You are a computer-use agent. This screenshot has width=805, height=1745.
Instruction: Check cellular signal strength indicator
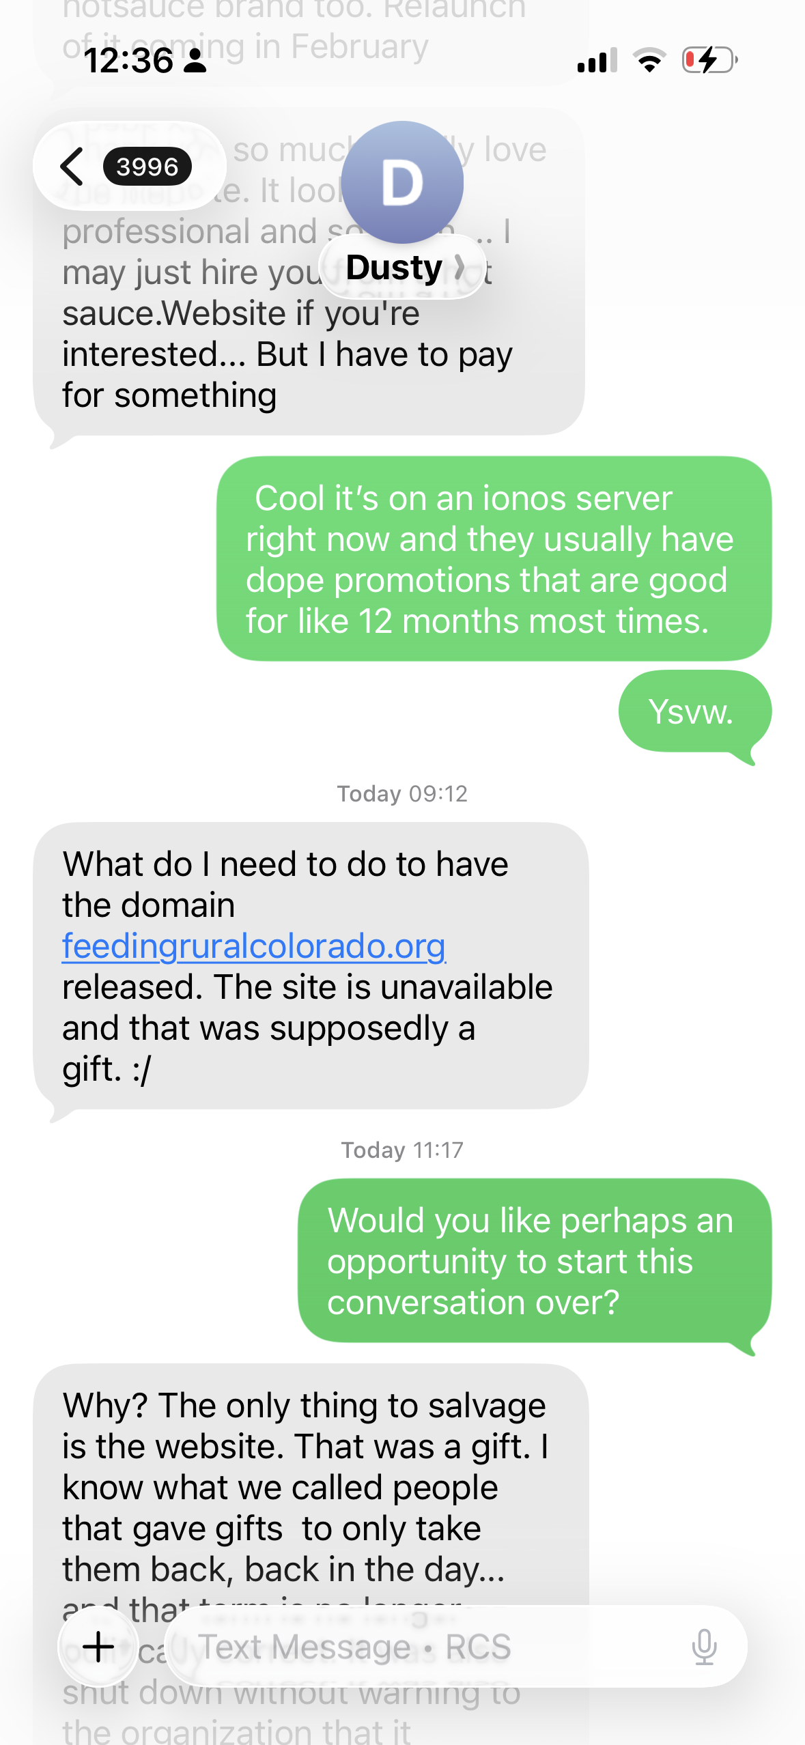point(596,61)
